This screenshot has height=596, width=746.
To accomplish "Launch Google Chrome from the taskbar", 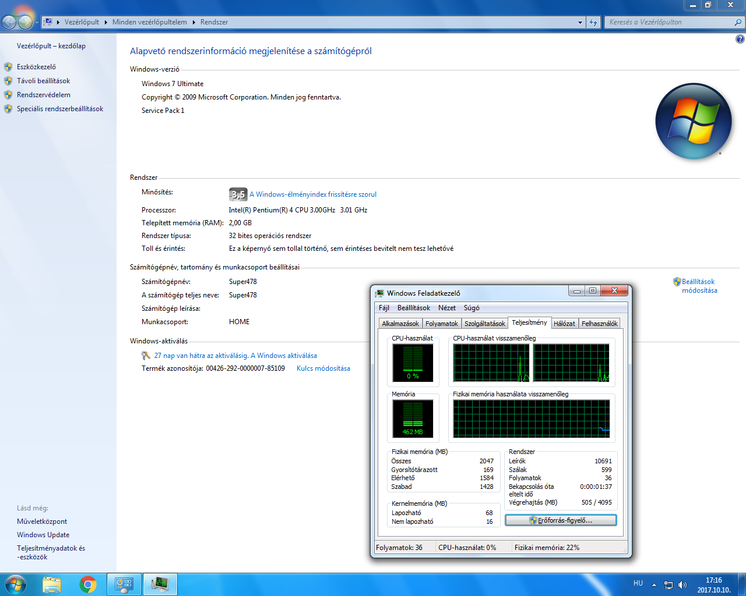I will click(x=88, y=584).
